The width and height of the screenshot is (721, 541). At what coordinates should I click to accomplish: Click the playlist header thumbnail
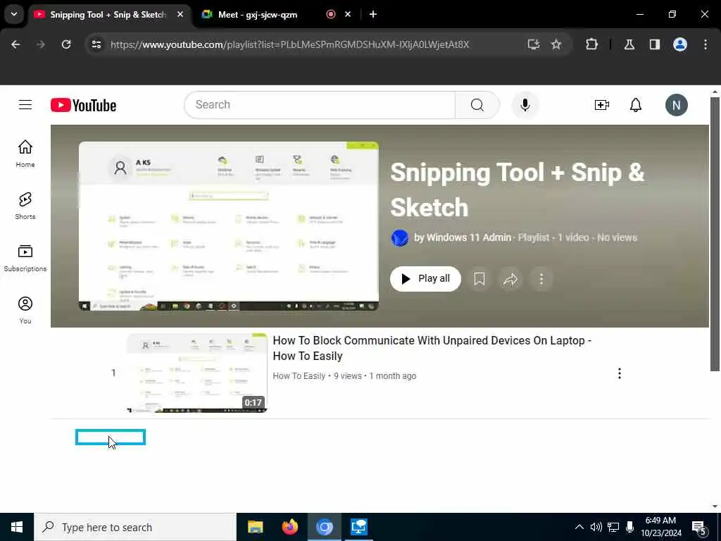click(x=229, y=226)
